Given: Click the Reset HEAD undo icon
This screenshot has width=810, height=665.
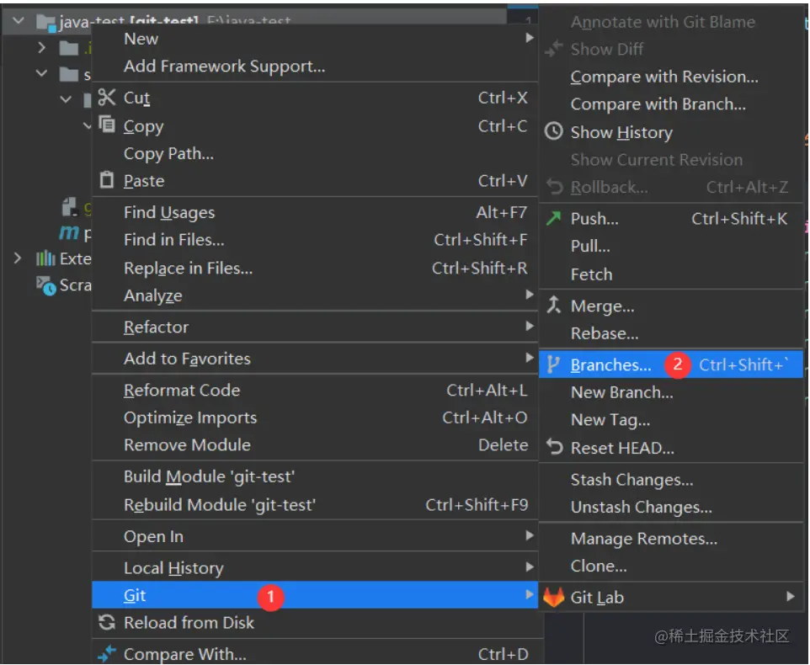Looking at the screenshot, I should point(554,447).
